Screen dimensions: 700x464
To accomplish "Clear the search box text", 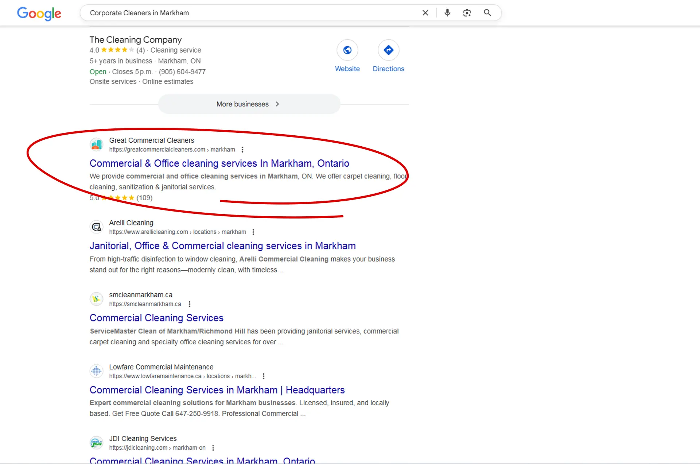I will click(x=425, y=13).
